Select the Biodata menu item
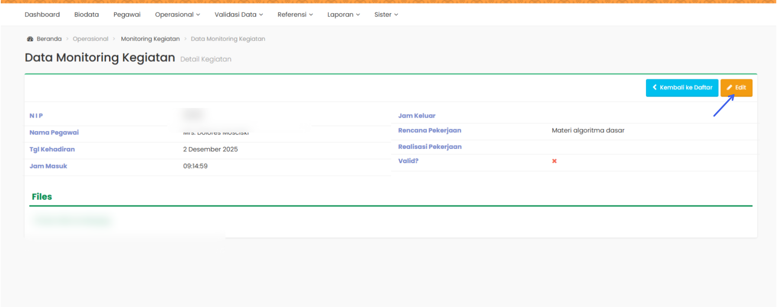This screenshot has width=777, height=307. coord(87,15)
